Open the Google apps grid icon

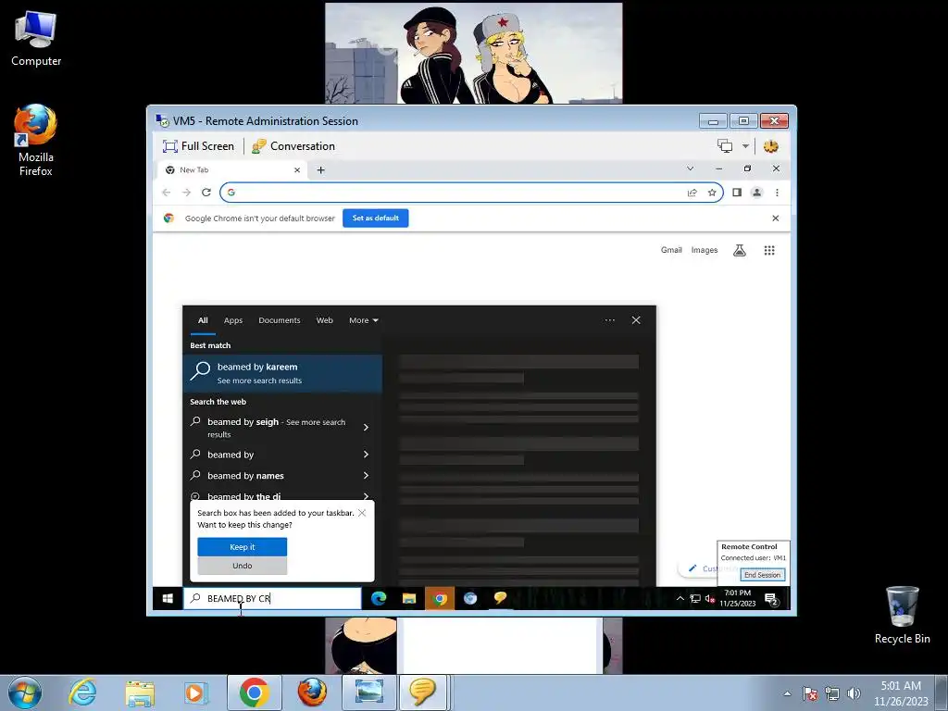(x=769, y=250)
